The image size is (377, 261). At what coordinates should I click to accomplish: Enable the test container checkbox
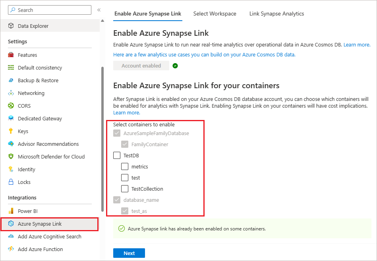coord(125,178)
